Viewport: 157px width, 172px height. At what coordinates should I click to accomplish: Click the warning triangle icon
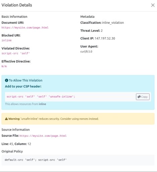[6, 119]
